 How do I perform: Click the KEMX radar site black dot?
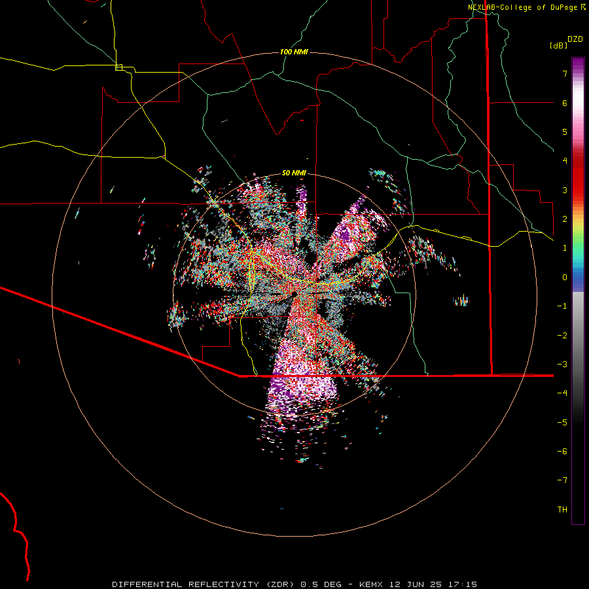click(x=294, y=294)
